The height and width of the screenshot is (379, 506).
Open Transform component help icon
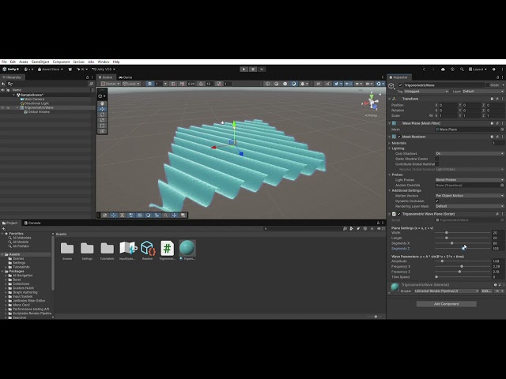(x=492, y=99)
